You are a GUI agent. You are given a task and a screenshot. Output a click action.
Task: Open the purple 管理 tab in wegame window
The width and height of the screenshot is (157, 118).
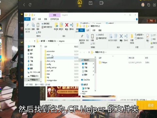55,15
